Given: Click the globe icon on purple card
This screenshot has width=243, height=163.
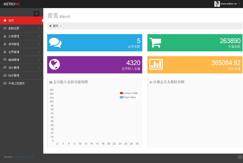Looking at the screenshot, I should pyautogui.click(x=54, y=64).
